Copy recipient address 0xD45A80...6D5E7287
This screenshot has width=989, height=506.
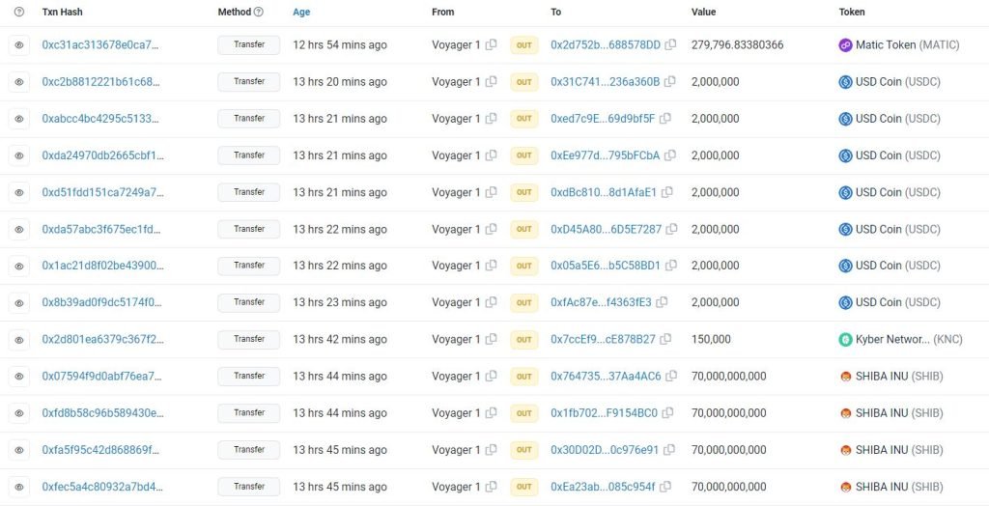click(x=671, y=229)
